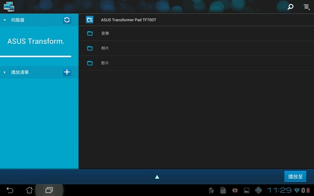Open the diamond-shaped tray icon
The height and width of the screenshot is (196, 314).
259,190
